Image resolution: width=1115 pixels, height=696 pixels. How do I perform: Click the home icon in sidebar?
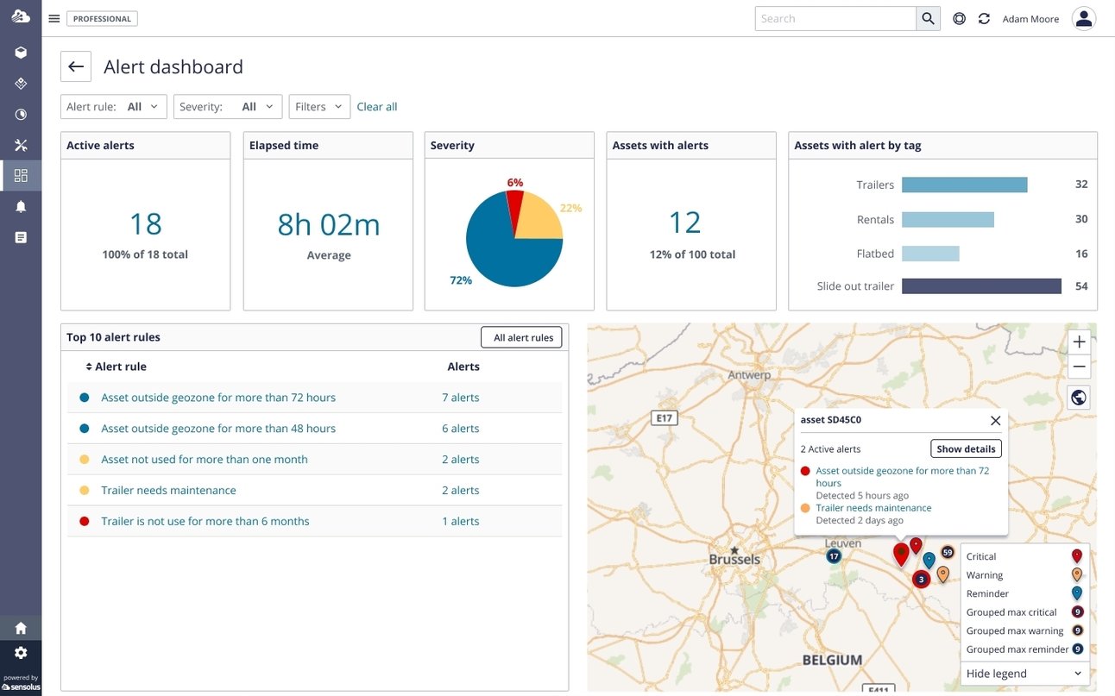(x=21, y=627)
